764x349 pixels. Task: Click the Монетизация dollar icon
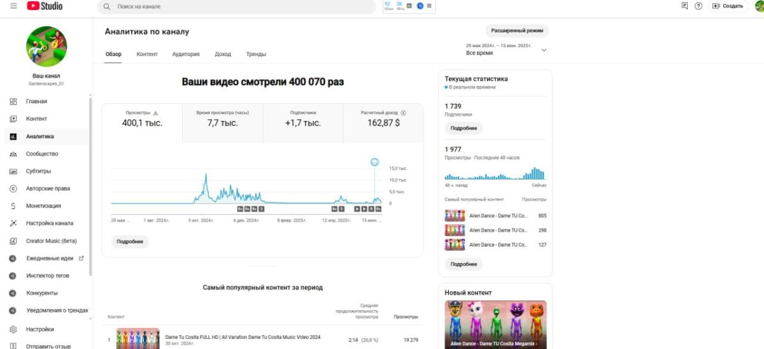13,206
